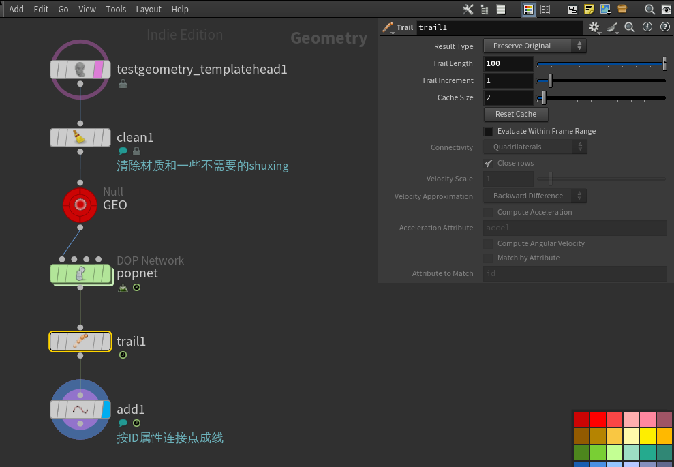Open the Preserve Original result type dropdown

[x=534, y=46]
